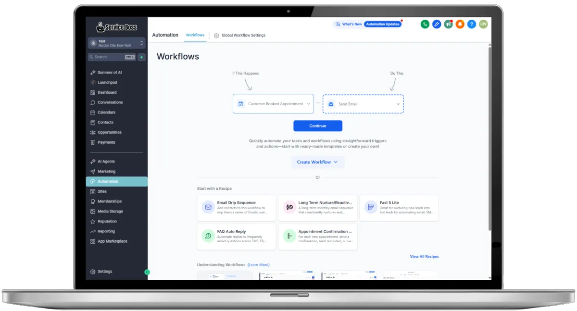
Task: Open the phone dialer icon
Action: [x=425, y=24]
